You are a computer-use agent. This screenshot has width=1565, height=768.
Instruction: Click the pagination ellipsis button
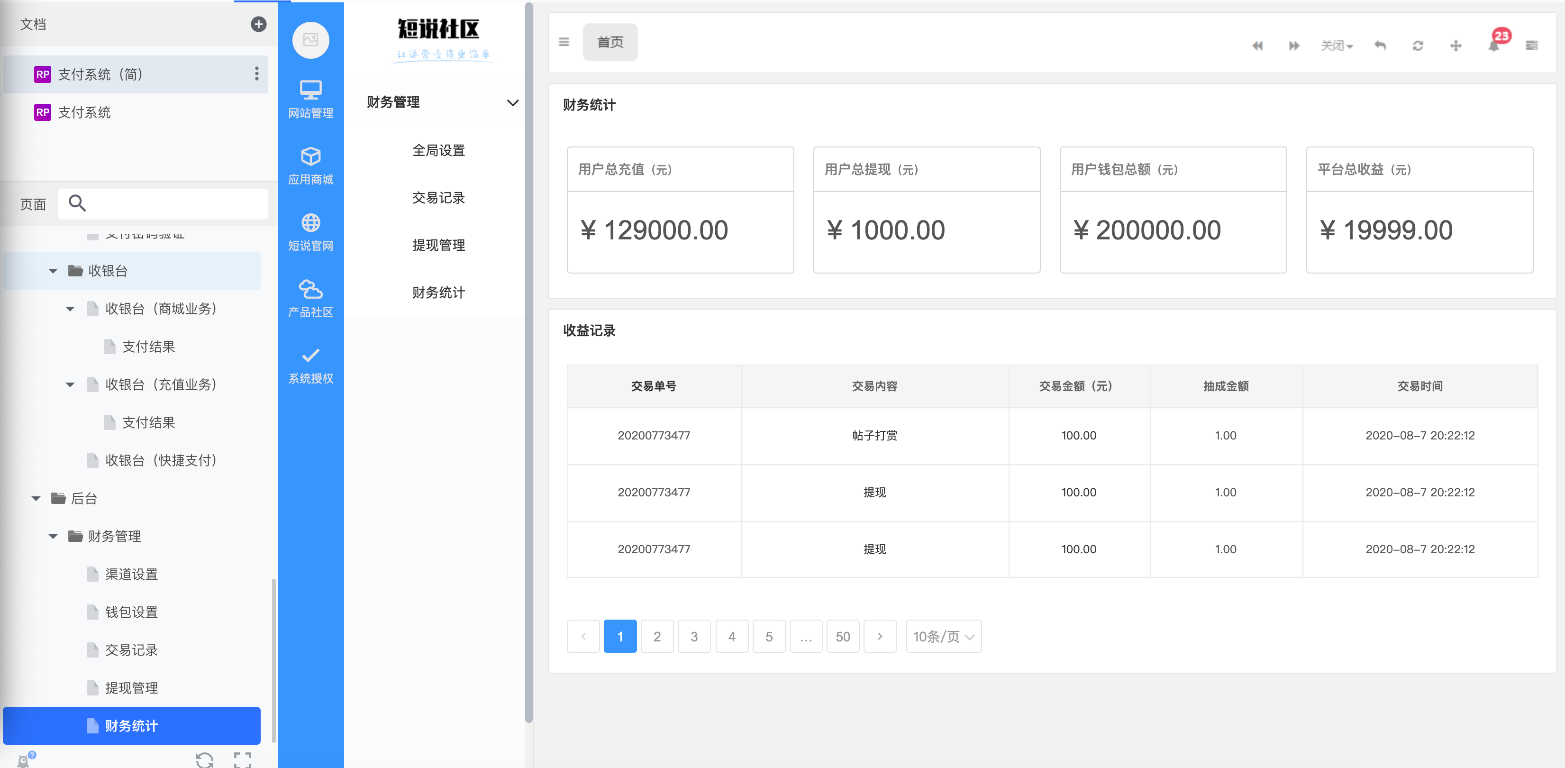tap(806, 636)
